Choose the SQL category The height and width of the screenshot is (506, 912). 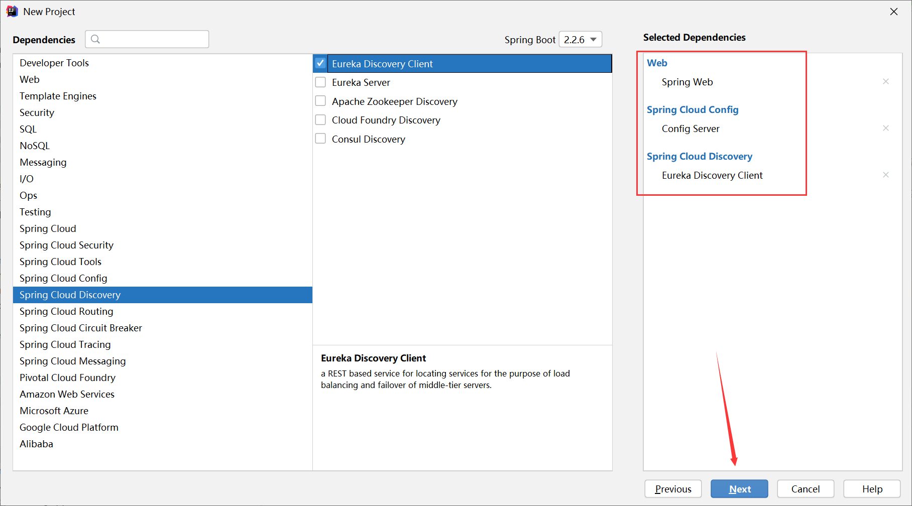[x=163, y=129]
